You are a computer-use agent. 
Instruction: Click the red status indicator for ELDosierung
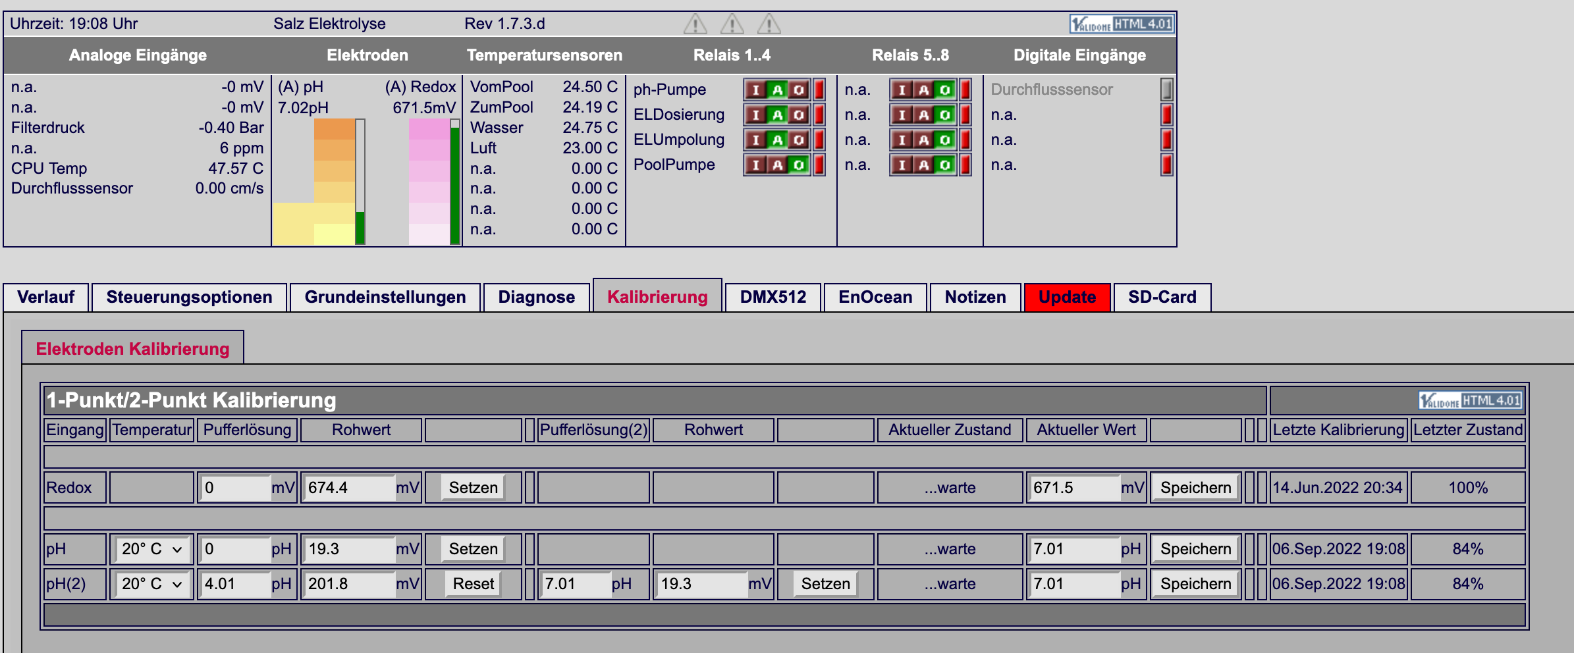(819, 115)
